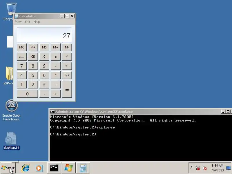Click digit 8 on the calculator
232x174 pixels.
(x=33, y=66)
